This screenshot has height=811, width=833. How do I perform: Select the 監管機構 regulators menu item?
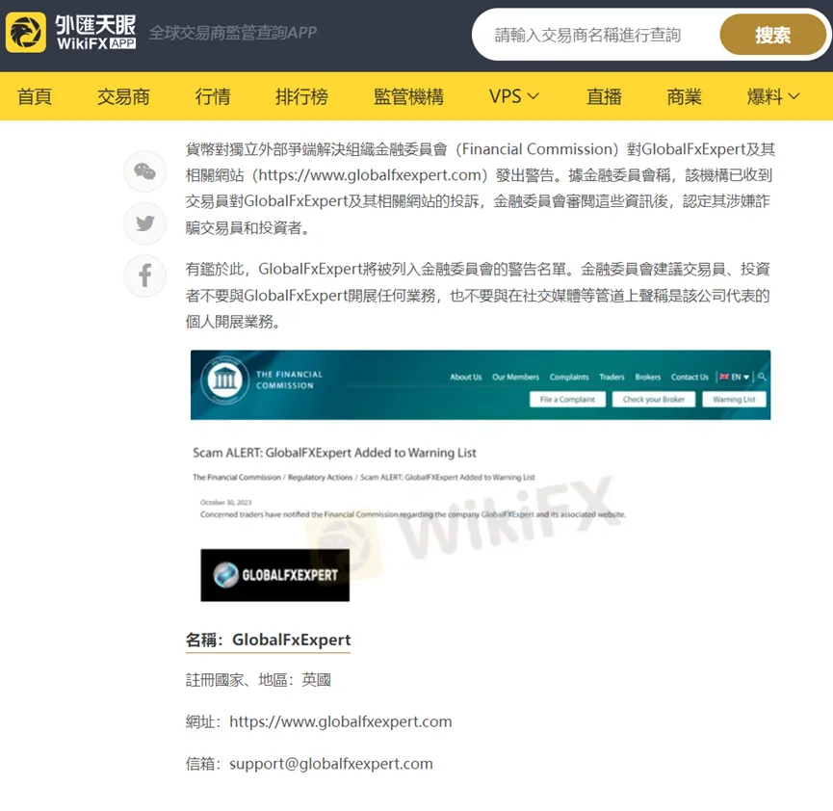(408, 96)
